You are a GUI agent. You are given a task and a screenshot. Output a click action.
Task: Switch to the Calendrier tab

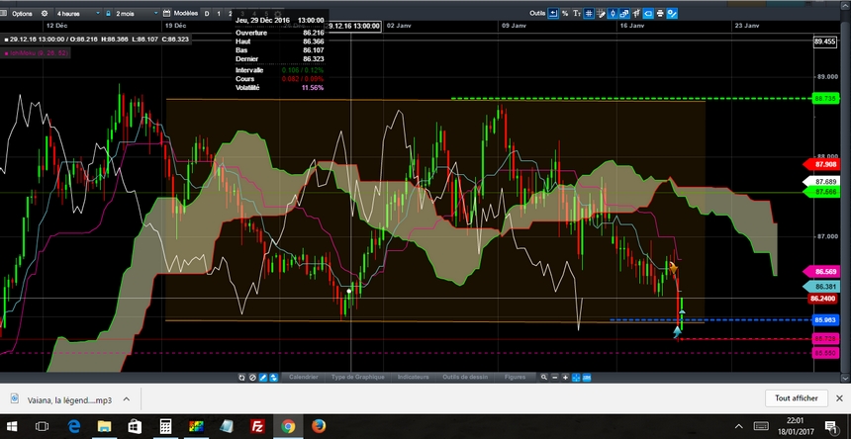304,377
